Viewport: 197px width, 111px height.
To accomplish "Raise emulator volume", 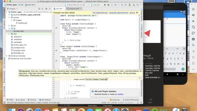I will (x=193, y=15).
